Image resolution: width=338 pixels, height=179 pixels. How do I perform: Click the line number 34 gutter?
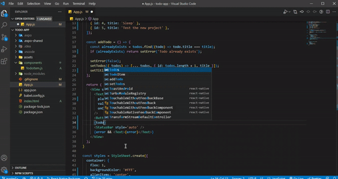click(x=74, y=123)
